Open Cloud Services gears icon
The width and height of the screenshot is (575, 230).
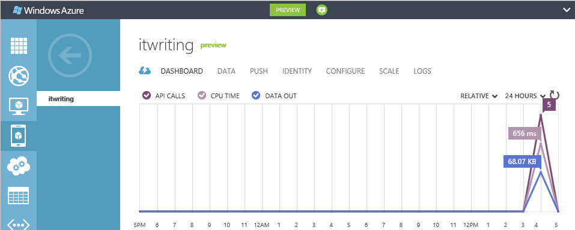19,166
